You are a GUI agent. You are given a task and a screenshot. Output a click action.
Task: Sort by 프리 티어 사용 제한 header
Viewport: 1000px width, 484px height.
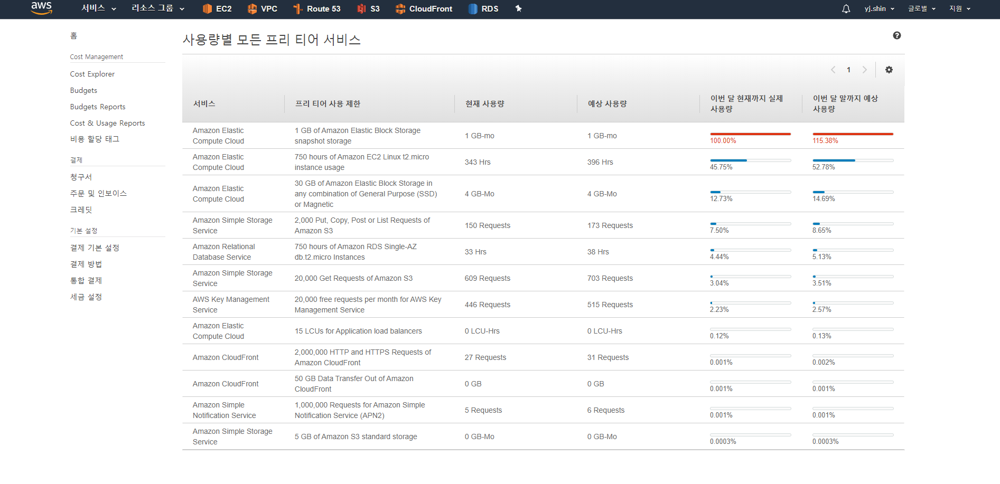point(328,103)
